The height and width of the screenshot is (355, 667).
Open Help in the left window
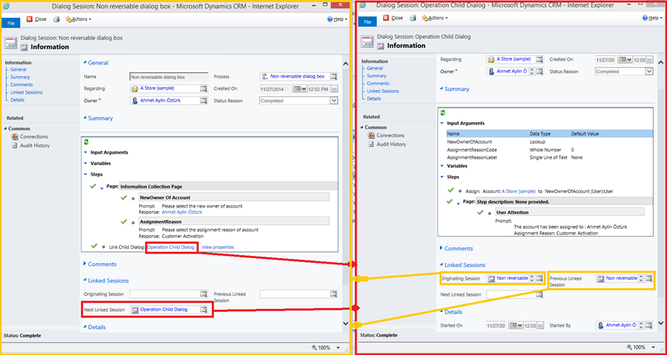pyautogui.click(x=337, y=19)
